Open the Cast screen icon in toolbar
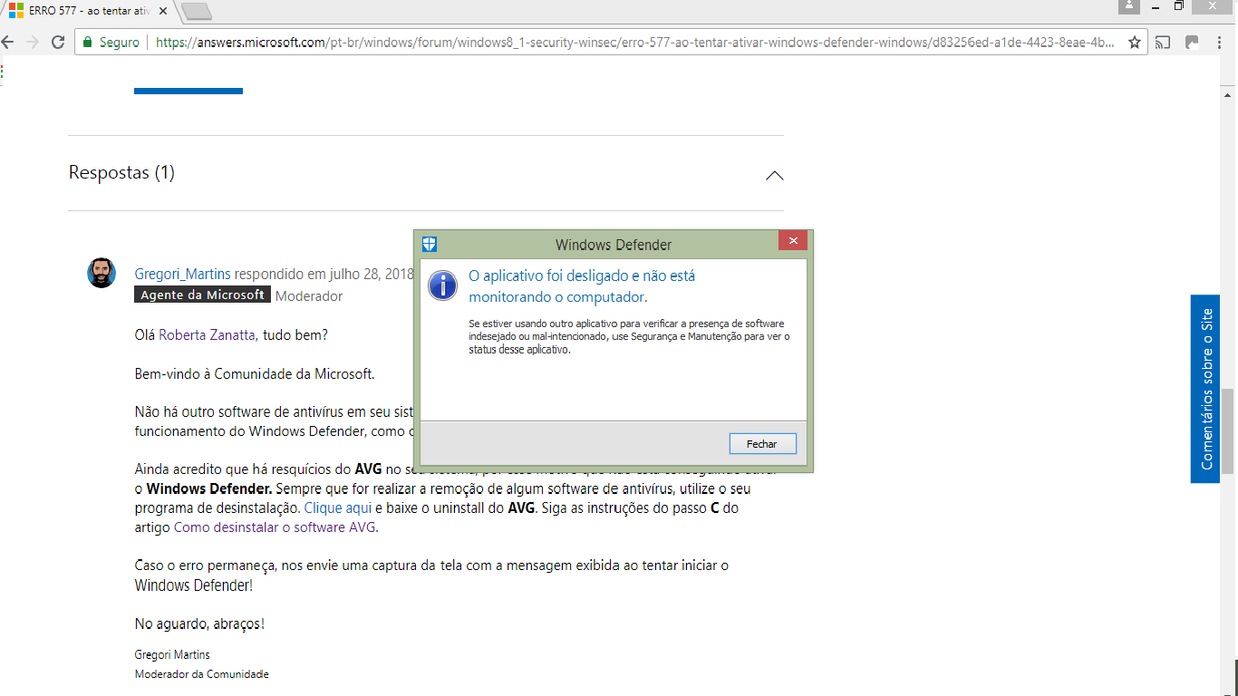The image size is (1238, 696). pyautogui.click(x=1164, y=43)
